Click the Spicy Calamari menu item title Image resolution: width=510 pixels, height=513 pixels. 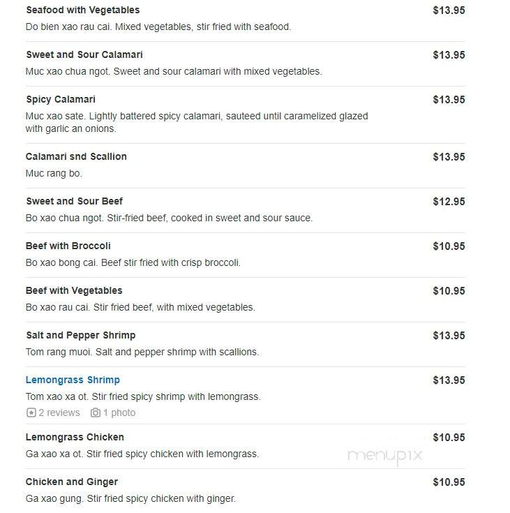pos(61,99)
